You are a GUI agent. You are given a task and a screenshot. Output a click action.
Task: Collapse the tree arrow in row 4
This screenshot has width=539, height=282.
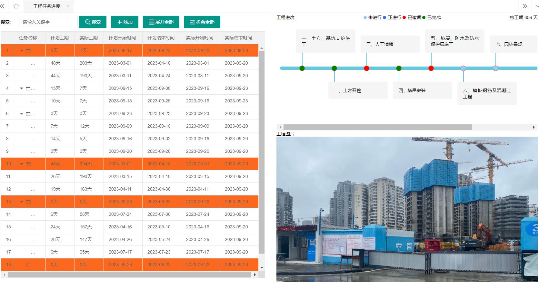[x=22, y=89]
